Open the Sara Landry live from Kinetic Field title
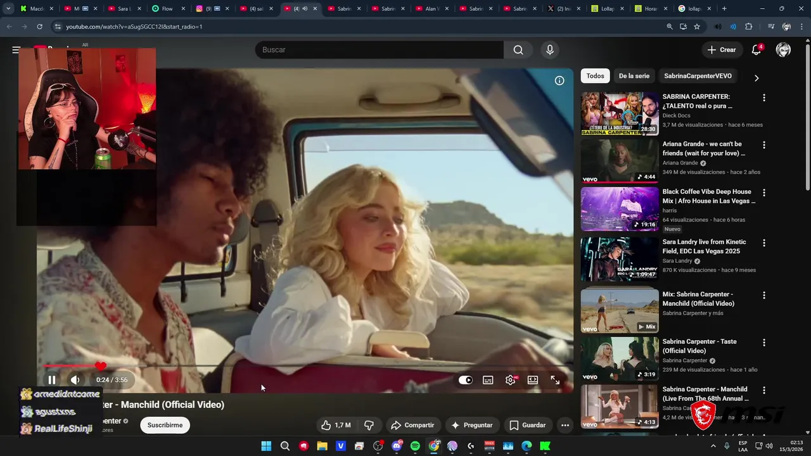Viewport: 811px width, 456px height. pyautogui.click(x=704, y=246)
